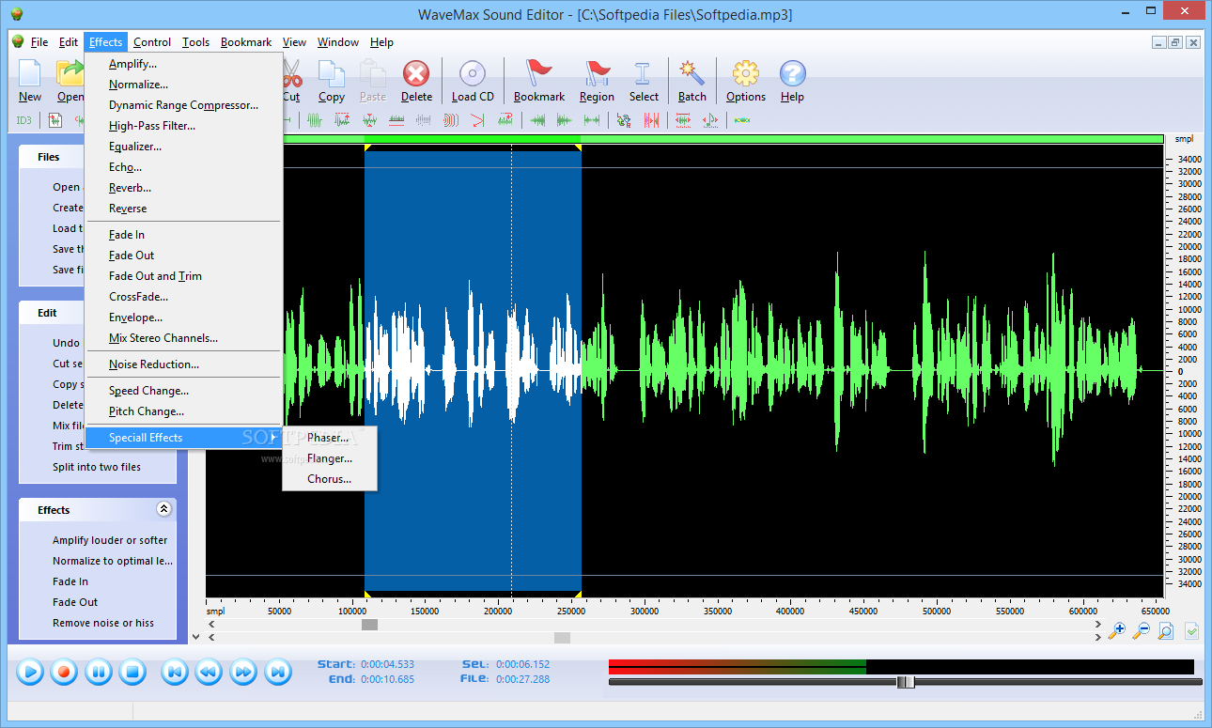1212x728 pixels.
Task: Click the upper scrollbar's right arrow
Action: (1097, 624)
